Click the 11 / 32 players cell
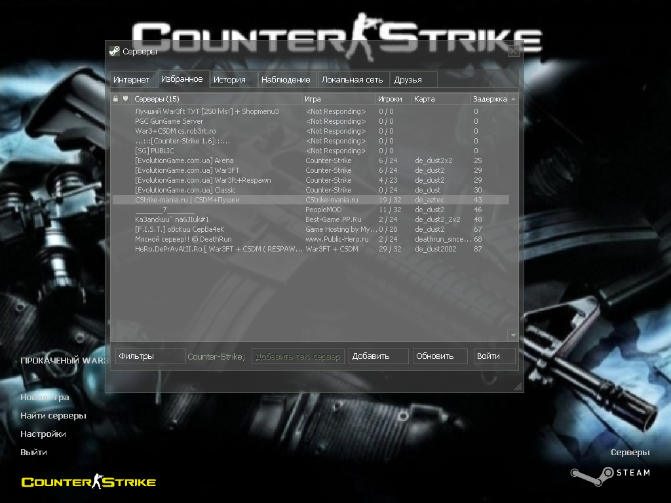671x503 pixels. click(390, 210)
